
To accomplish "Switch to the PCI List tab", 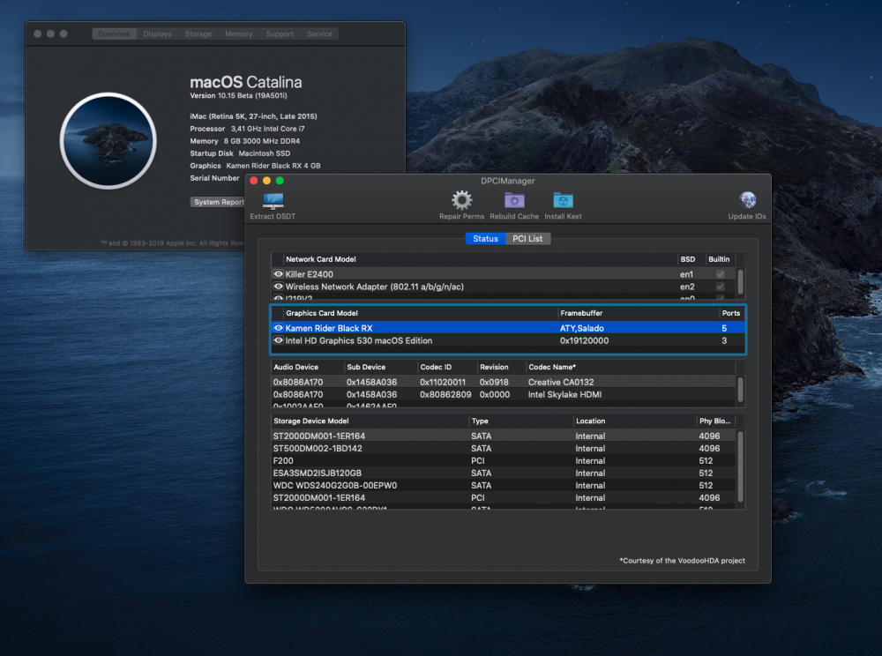I will (x=527, y=238).
